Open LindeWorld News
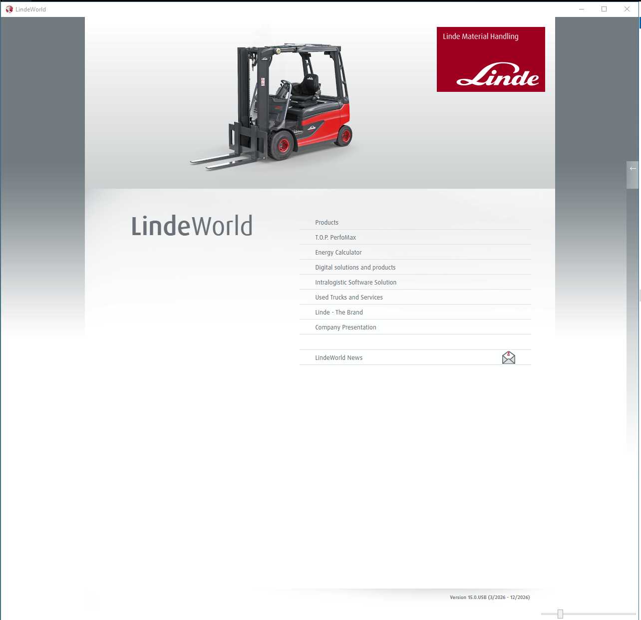This screenshot has width=641, height=620. click(415, 357)
